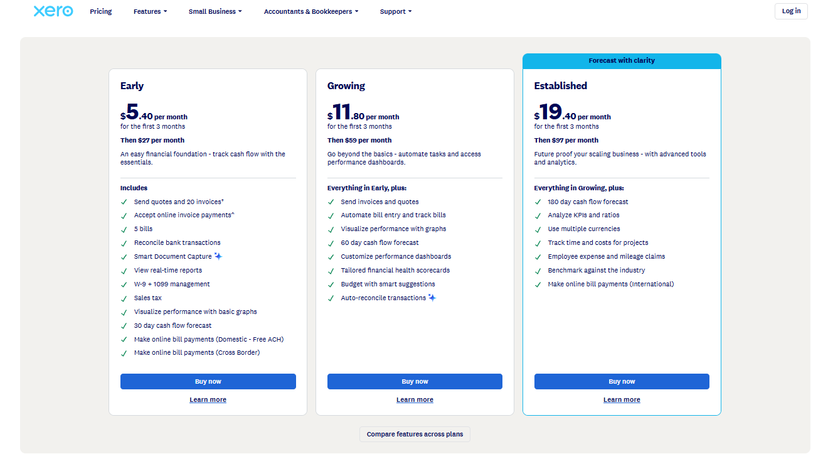The height and width of the screenshot is (476, 828).
Task: Click the "Then $27 per month" text
Action: pos(152,140)
